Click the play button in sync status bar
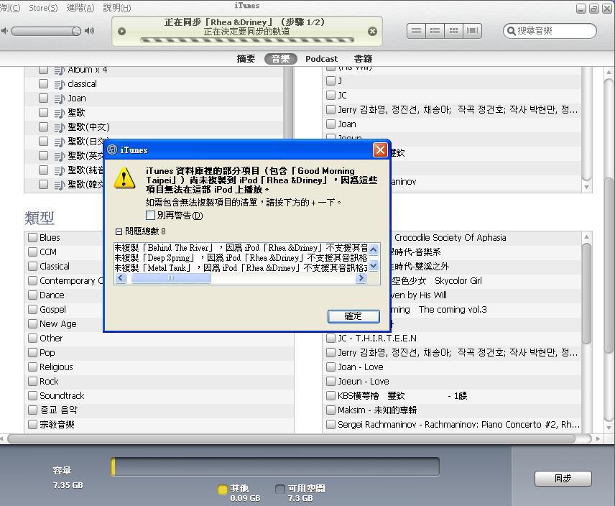 [121, 32]
